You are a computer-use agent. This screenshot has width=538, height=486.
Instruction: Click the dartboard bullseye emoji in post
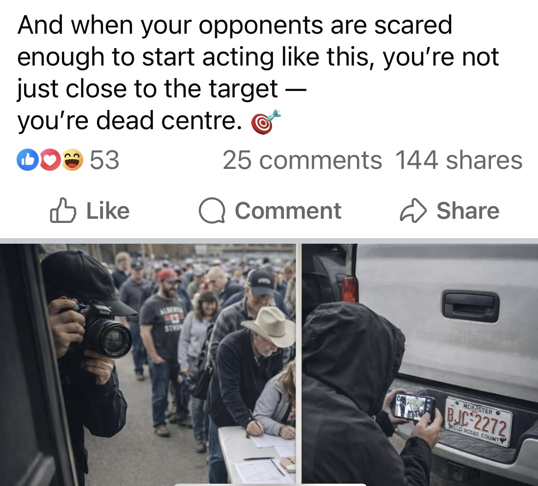266,122
